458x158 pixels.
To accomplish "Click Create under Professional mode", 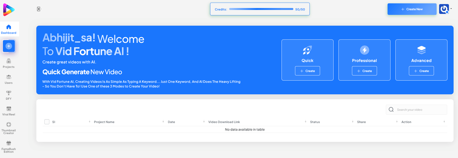I will 364,71.
